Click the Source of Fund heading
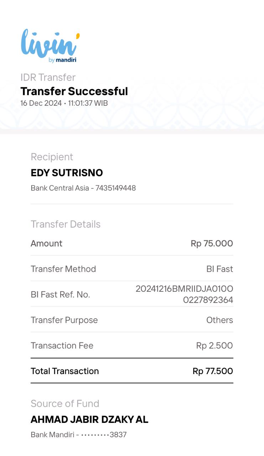Screen dimensions: 264x456 pyautogui.click(x=65, y=403)
